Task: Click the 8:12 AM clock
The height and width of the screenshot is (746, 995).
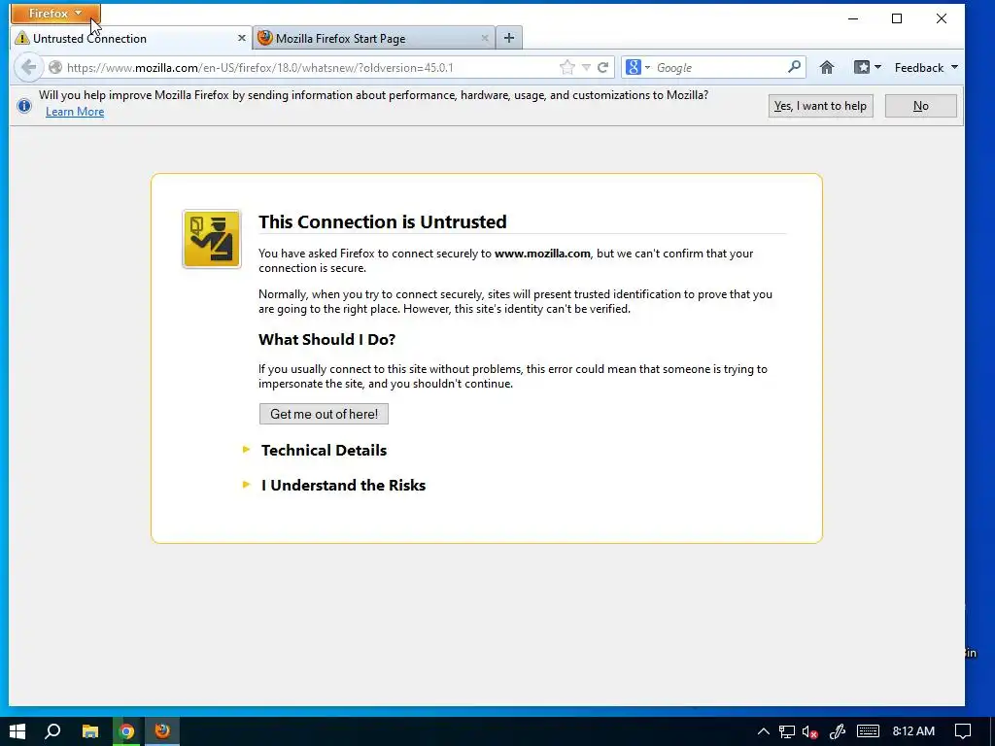Action: (x=913, y=731)
